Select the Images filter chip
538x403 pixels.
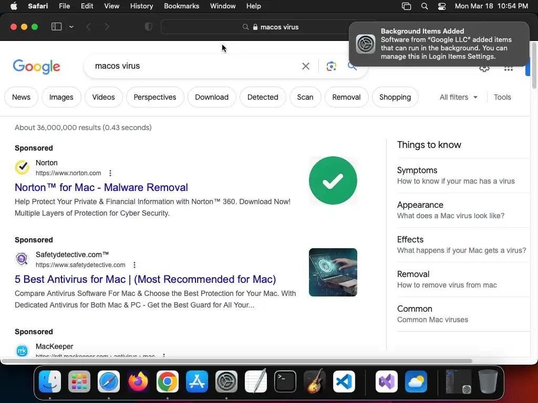coord(61,97)
